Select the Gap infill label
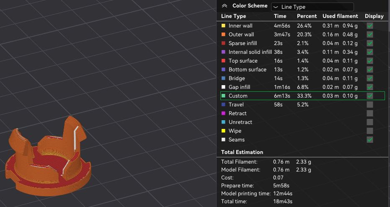This screenshot has height=207, width=390. coord(239,87)
